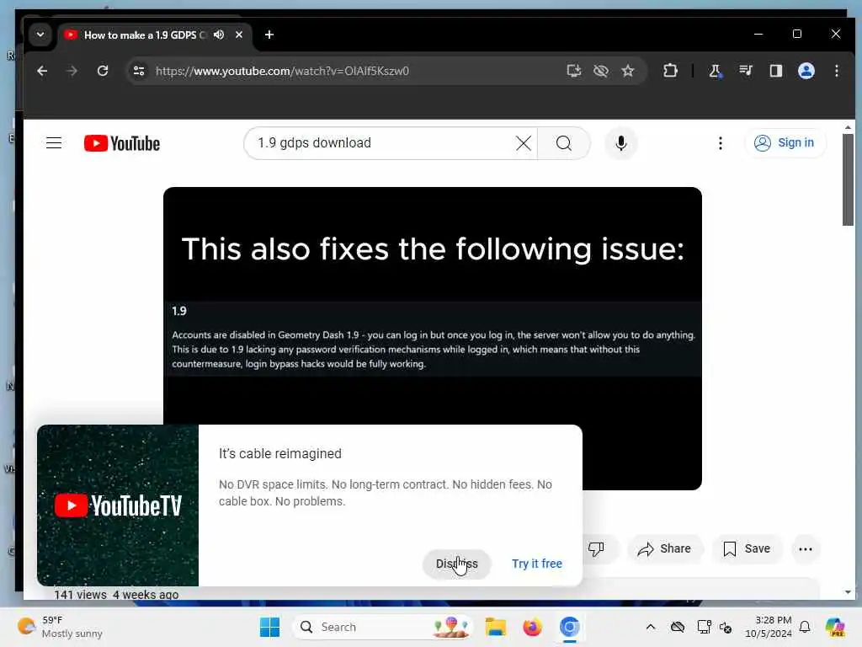
Task: Mute the tab audio speaker icon
Action: click(219, 35)
